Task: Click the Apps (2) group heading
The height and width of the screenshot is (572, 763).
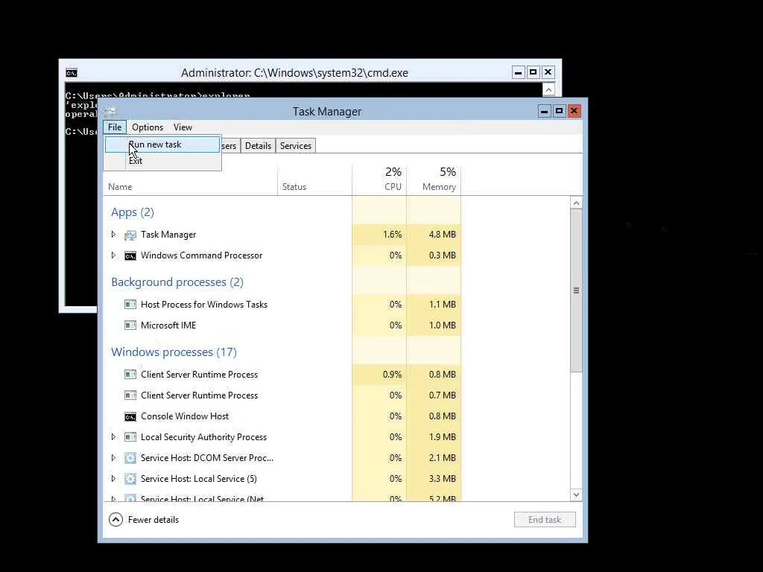Action: point(133,212)
